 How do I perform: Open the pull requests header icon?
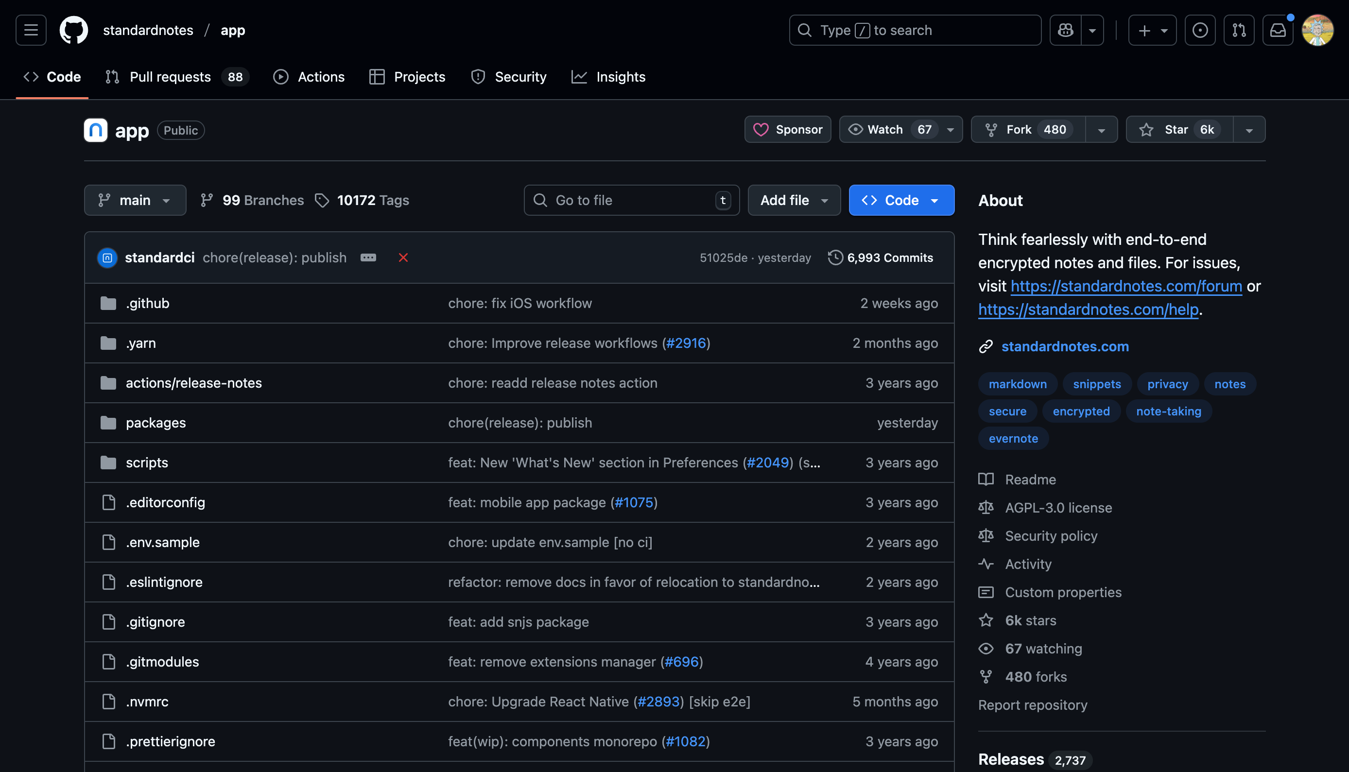pyautogui.click(x=1239, y=30)
